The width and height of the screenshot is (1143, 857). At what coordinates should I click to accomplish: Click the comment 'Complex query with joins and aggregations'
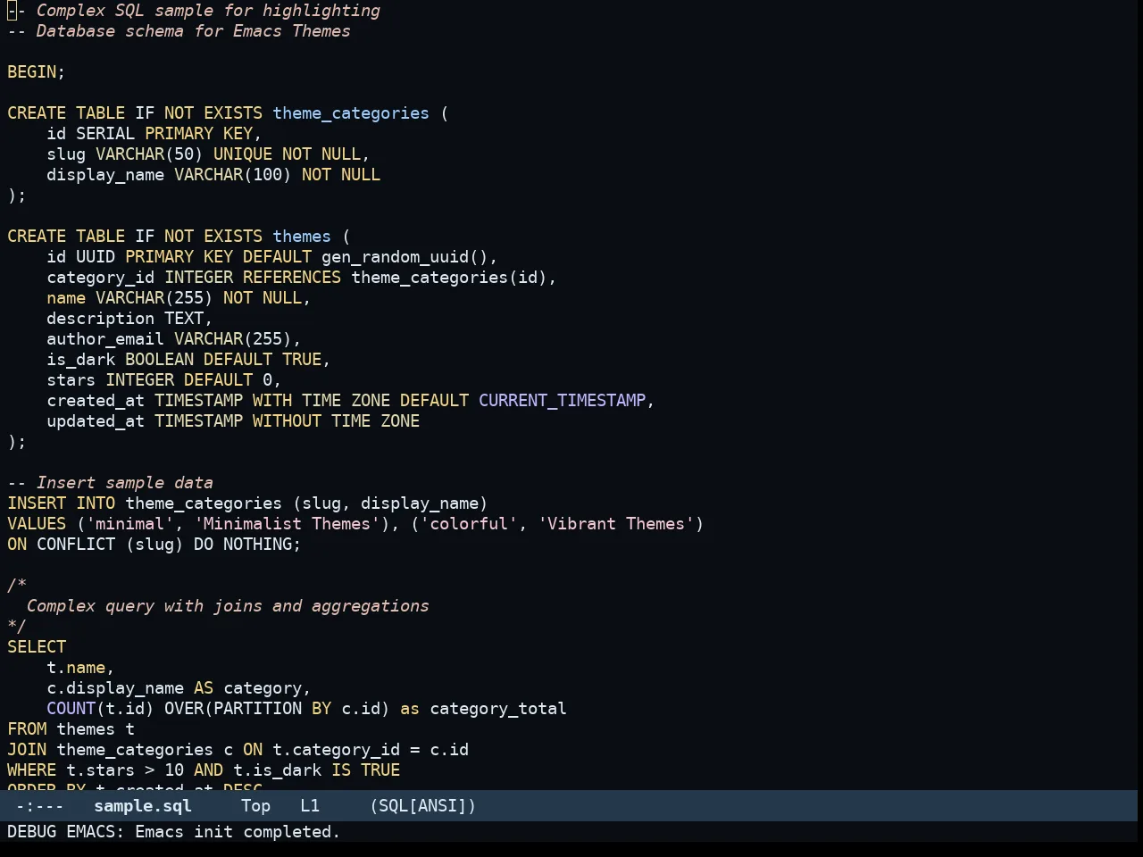228,606
